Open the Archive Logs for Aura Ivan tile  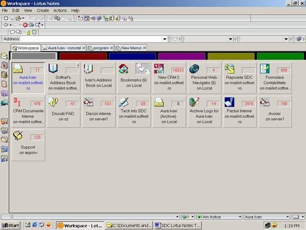tap(204, 112)
